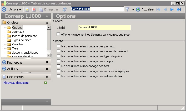This screenshot has width=186, height=111.
Task: Go to the previous record arrow
Action: tap(165, 9)
